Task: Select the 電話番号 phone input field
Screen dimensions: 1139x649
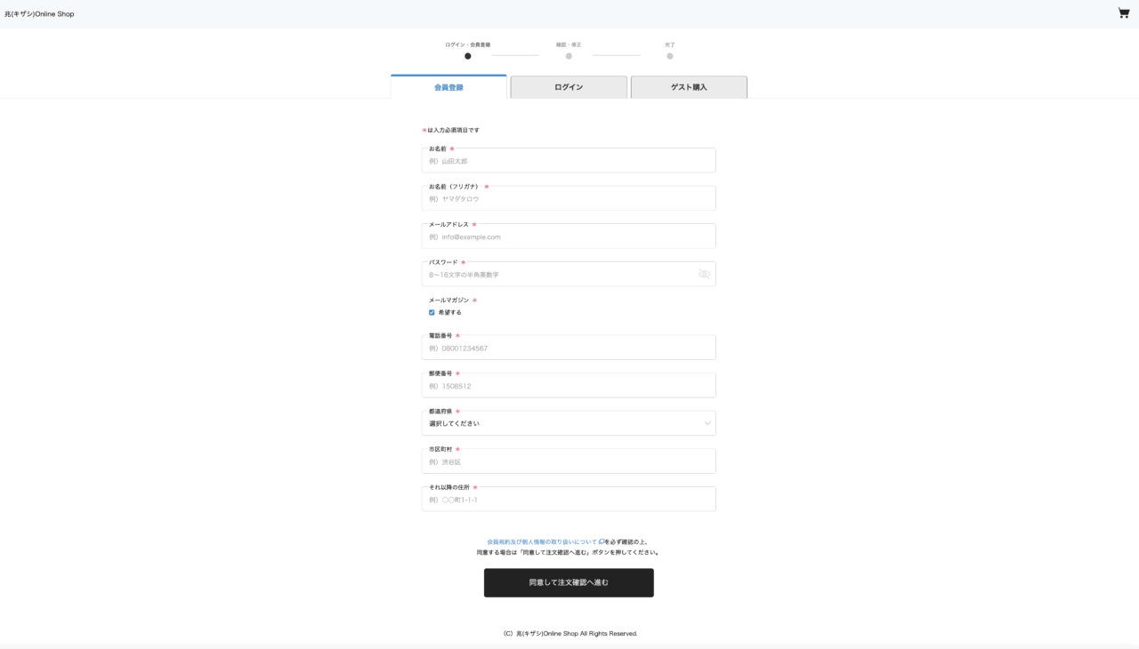Action: click(568, 349)
